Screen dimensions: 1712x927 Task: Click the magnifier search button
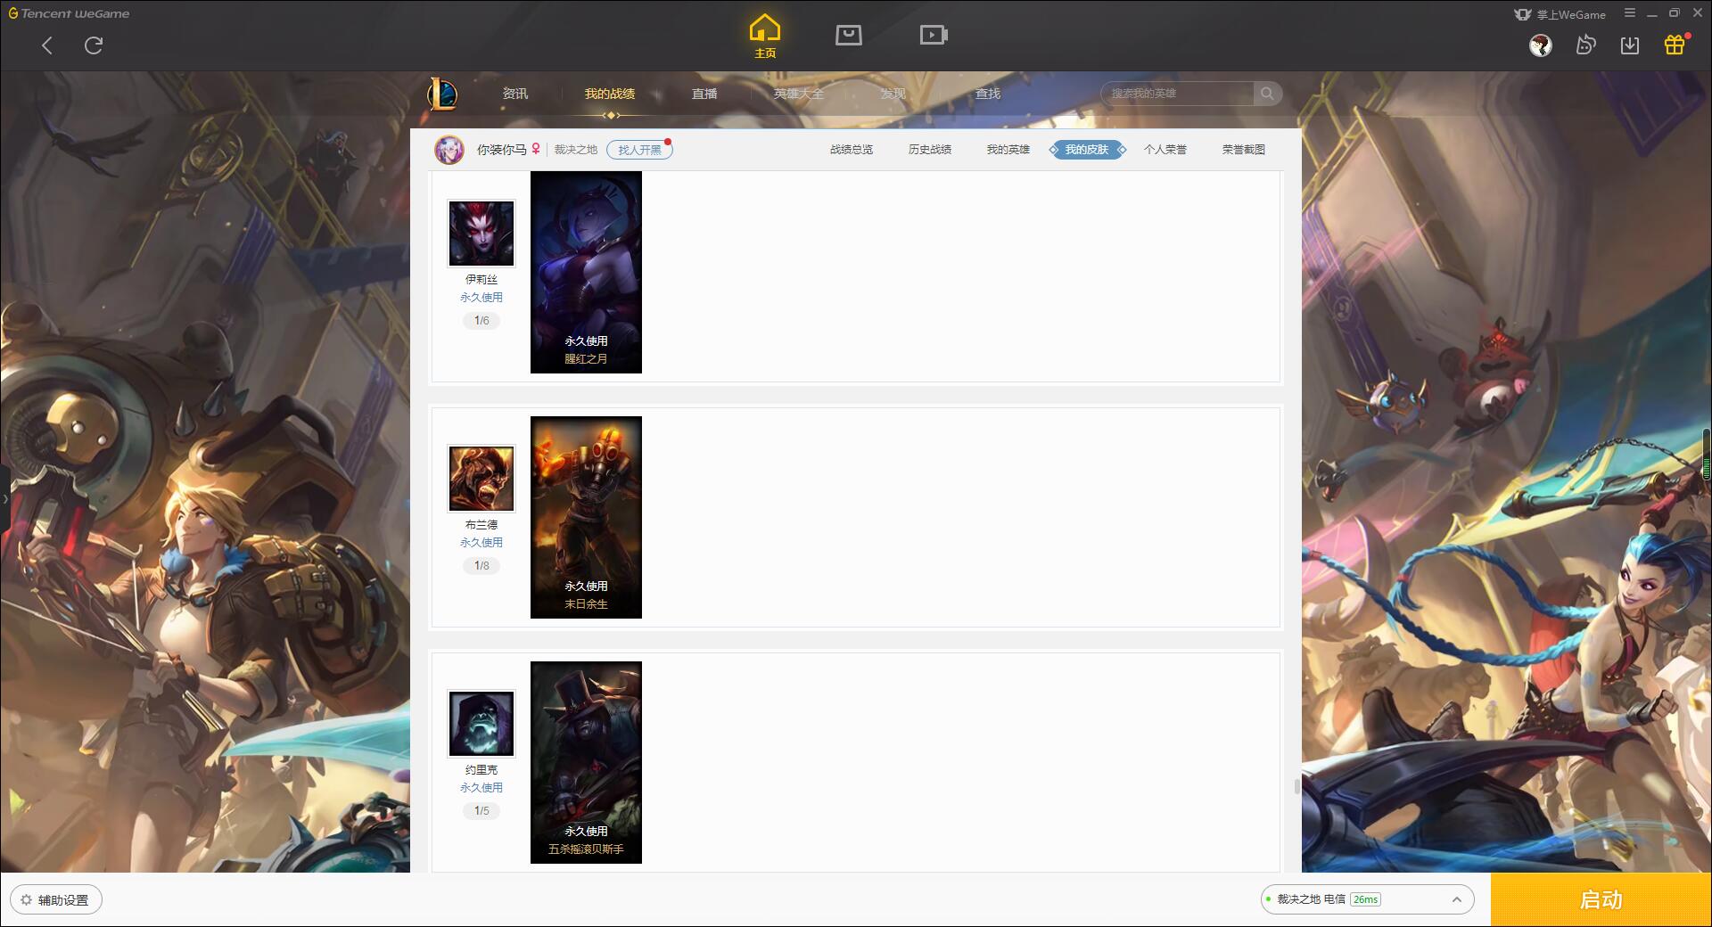pos(1267,94)
